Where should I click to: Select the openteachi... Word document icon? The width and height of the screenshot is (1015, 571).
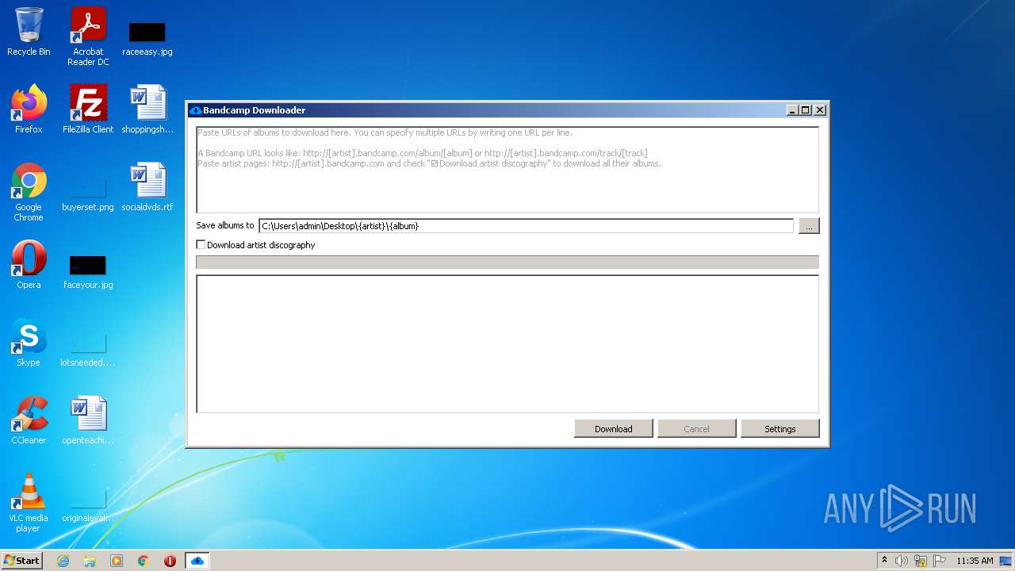tap(88, 420)
